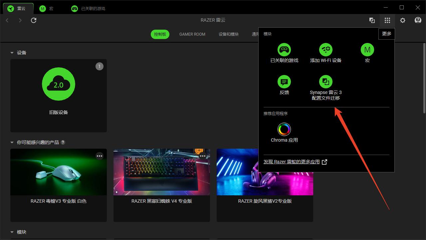
Task: Open the 旧版设备 device card
Action: pos(59,95)
